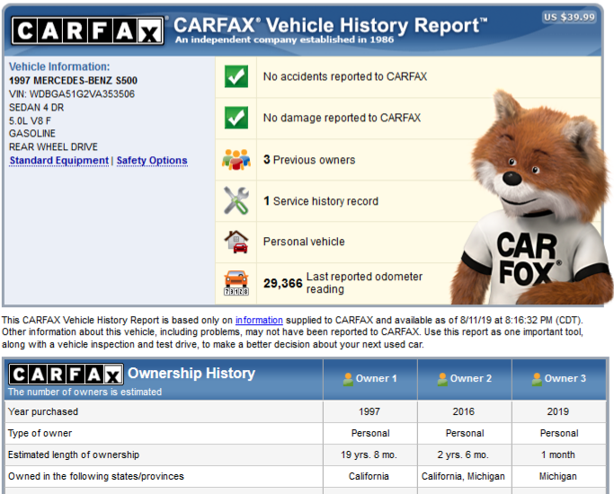
Task: Click 'CARFAX Vehicle History Report' title
Action: click(x=331, y=25)
